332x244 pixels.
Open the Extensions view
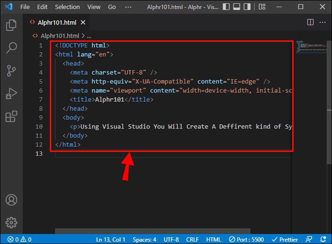pos(11,116)
